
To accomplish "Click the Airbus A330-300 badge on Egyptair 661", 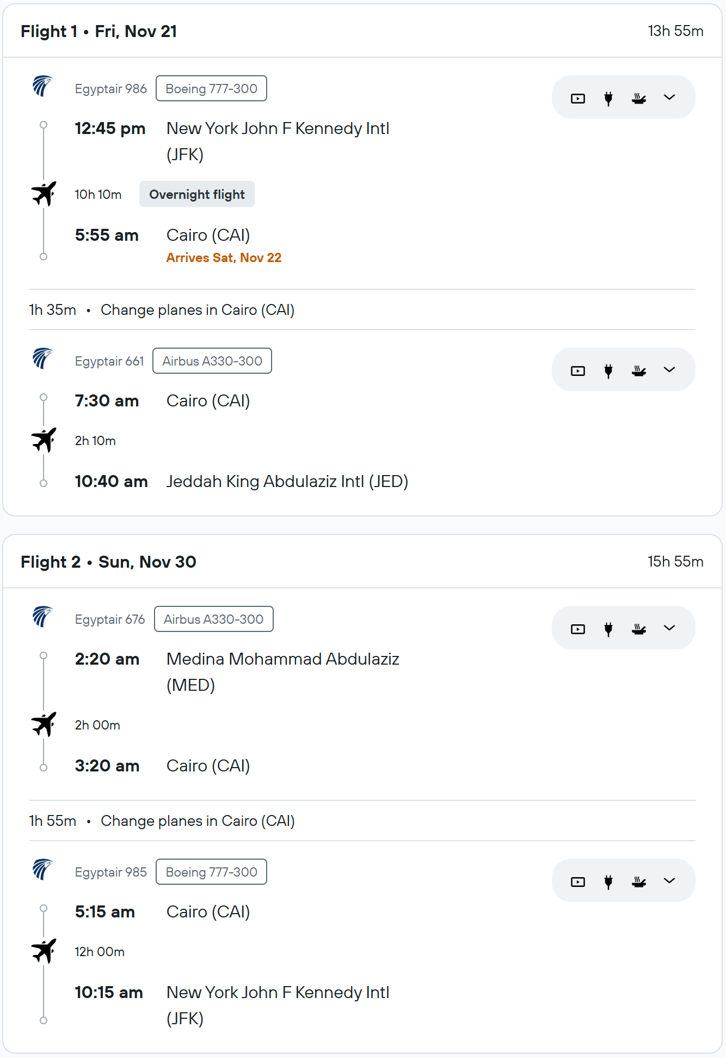I will tap(212, 361).
